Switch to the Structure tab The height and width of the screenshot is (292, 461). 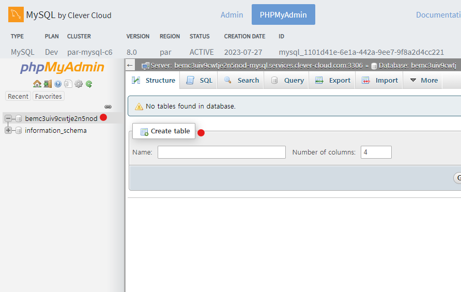coord(153,80)
